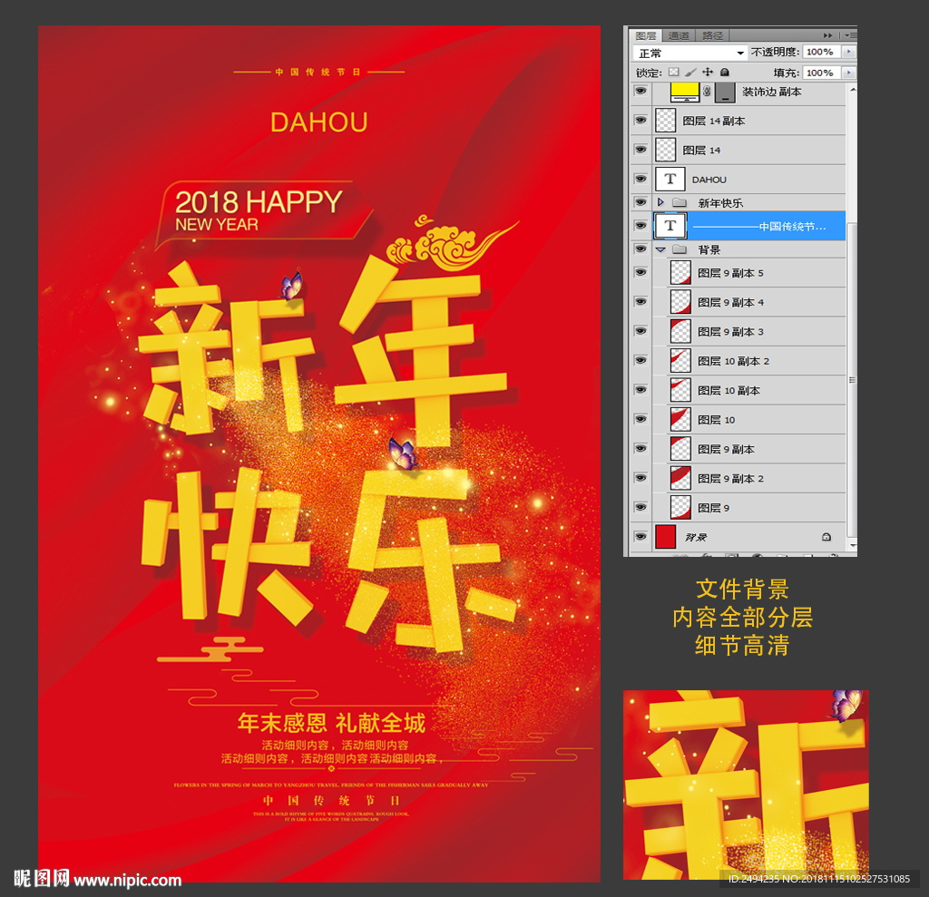This screenshot has width=929, height=897.
Task: Hide the 图层 14 副本 layer
Action: click(641, 121)
